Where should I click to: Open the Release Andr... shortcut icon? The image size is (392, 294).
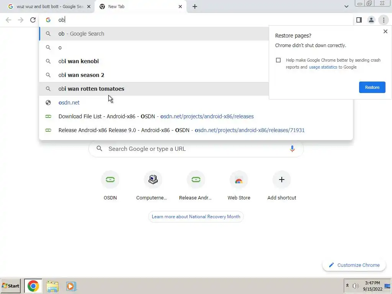tap(196, 180)
